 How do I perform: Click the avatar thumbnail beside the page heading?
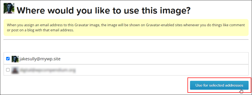9,8
